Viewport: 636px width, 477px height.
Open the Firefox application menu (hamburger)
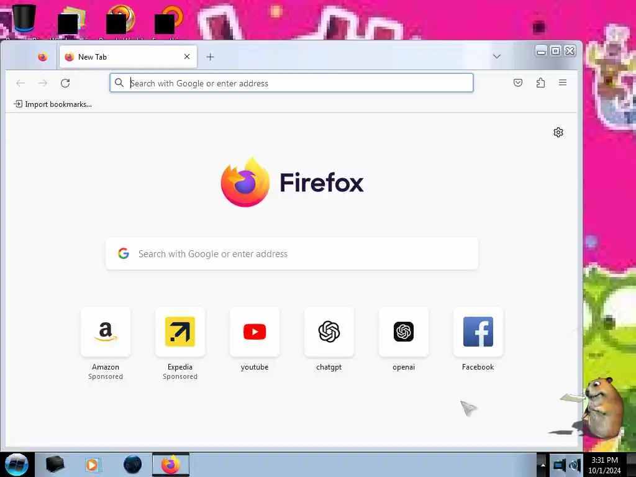(x=563, y=83)
